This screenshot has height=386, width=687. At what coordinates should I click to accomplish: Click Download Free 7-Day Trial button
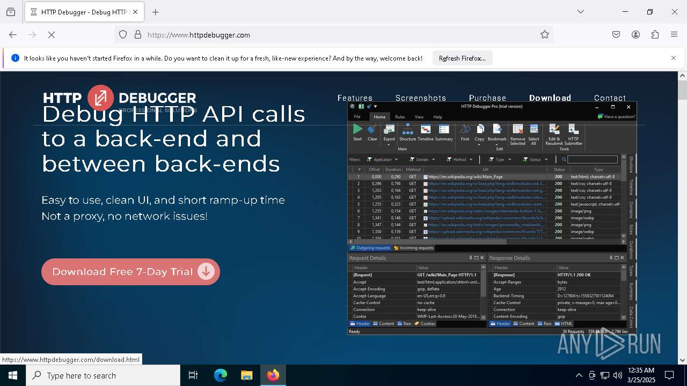coord(130,272)
